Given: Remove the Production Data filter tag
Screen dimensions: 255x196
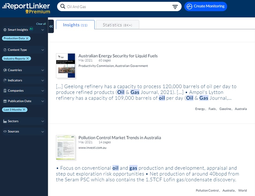Looking at the screenshot, I should pyautogui.click(x=27, y=38).
